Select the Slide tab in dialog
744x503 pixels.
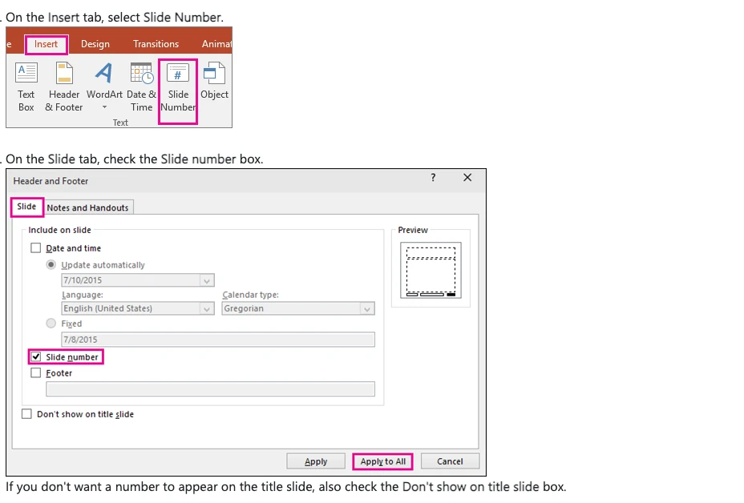pyautogui.click(x=26, y=207)
